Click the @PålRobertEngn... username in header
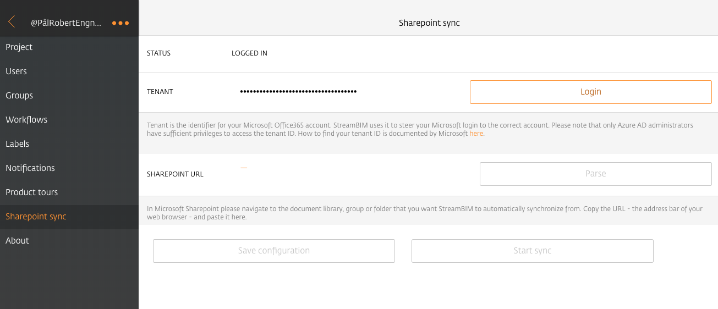718x309 pixels. 66,23
